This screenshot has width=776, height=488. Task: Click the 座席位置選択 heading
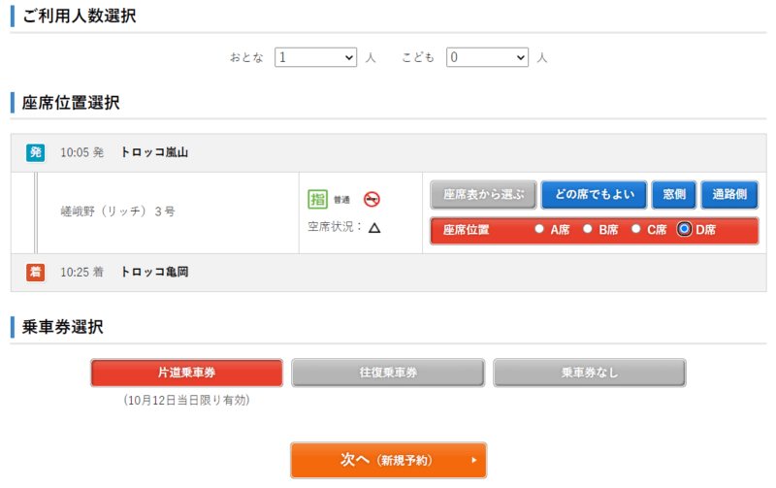click(x=71, y=103)
